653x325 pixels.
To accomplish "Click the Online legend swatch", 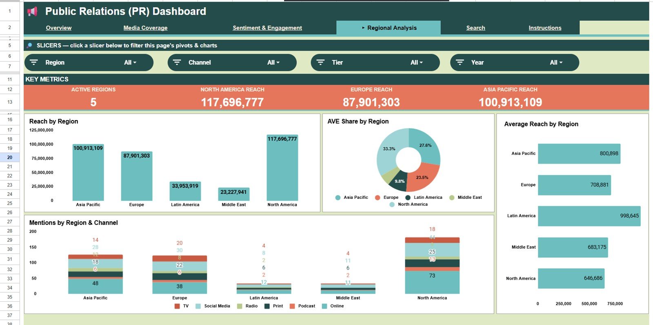I will pyautogui.click(x=324, y=306).
